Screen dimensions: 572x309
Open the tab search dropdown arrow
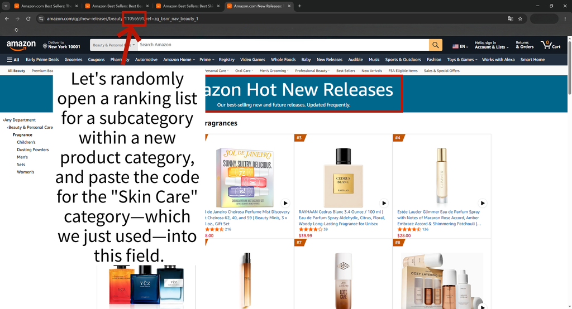pyautogui.click(x=6, y=6)
